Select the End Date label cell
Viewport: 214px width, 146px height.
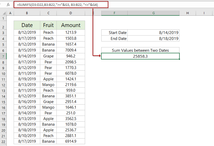[x=114, y=39]
